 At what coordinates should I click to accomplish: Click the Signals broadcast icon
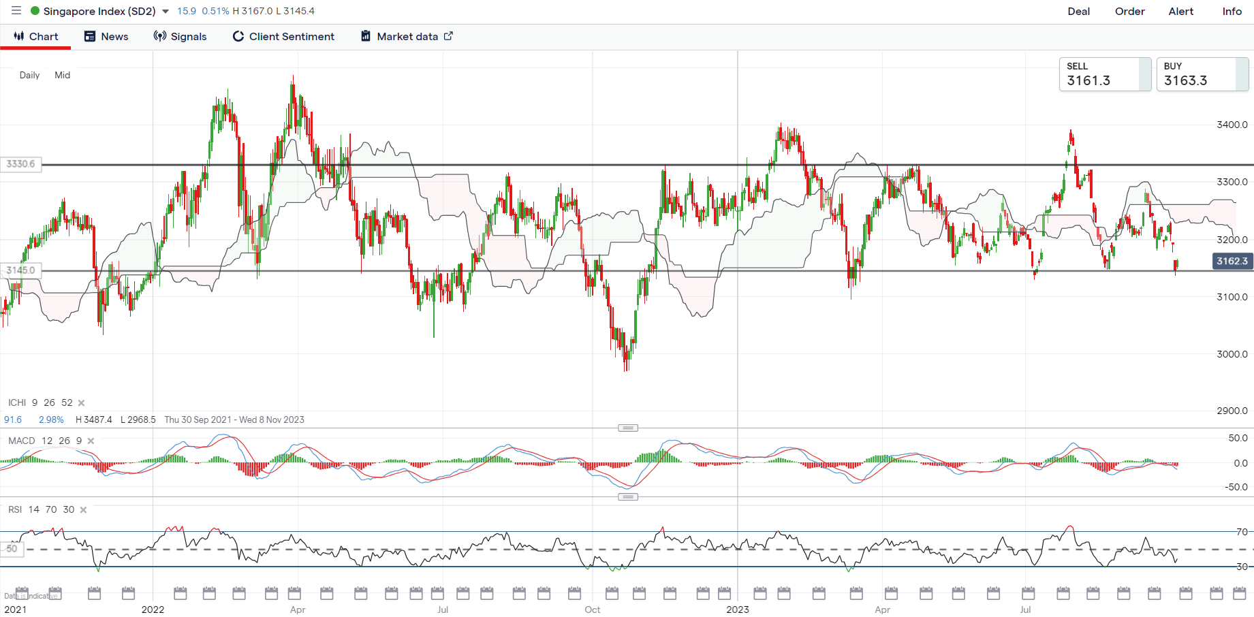point(160,36)
